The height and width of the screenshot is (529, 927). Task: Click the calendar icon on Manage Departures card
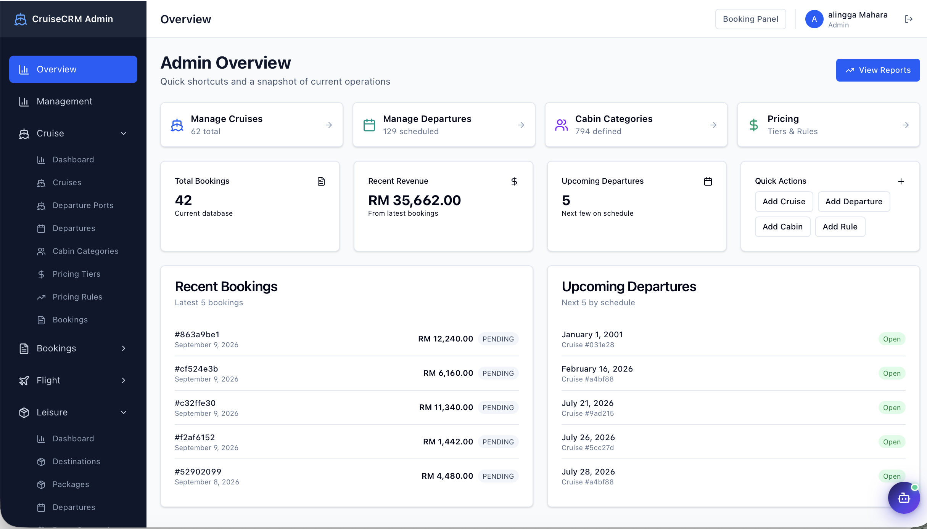pyautogui.click(x=369, y=125)
